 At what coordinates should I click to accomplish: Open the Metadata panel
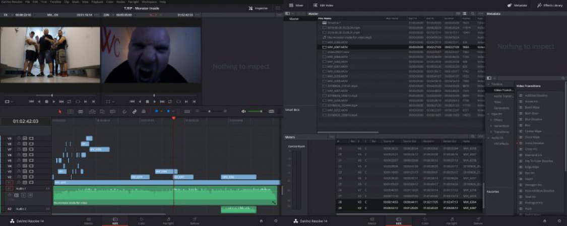517,6
